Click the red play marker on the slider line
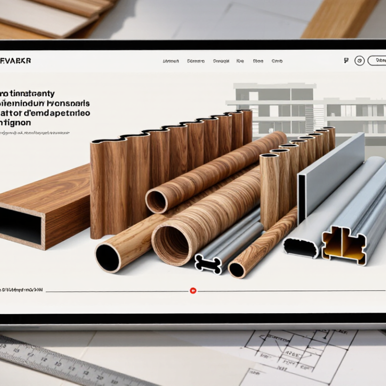This screenshot has height=386, width=386. point(193,291)
